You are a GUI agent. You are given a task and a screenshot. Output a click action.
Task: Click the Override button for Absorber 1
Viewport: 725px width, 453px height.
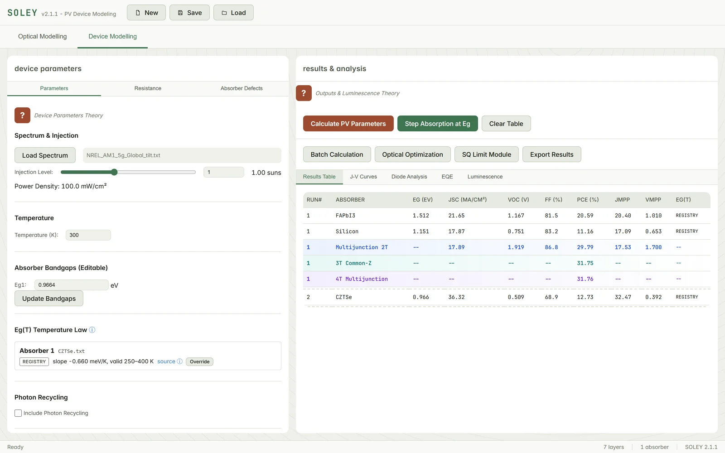click(199, 361)
